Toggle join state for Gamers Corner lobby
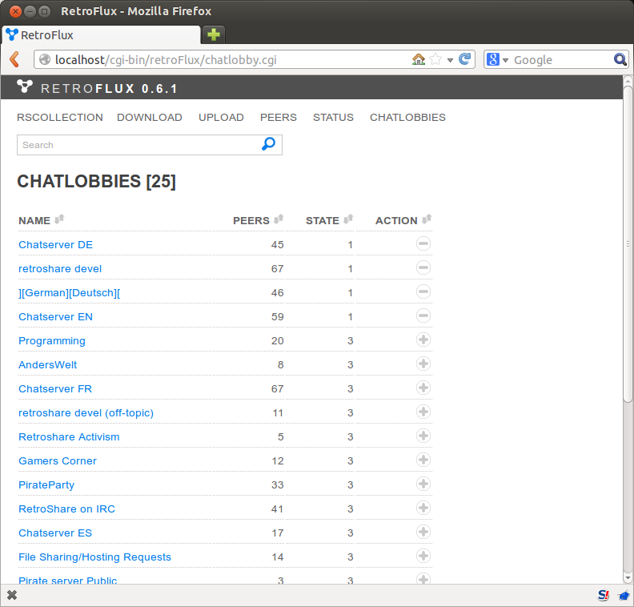Screen dimensions: 634x607 click(x=423, y=460)
